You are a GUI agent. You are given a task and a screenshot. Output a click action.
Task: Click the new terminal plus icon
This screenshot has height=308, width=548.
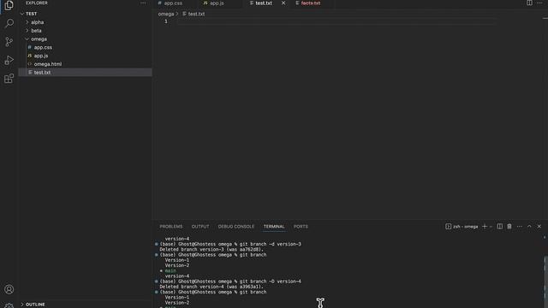coord(485,227)
